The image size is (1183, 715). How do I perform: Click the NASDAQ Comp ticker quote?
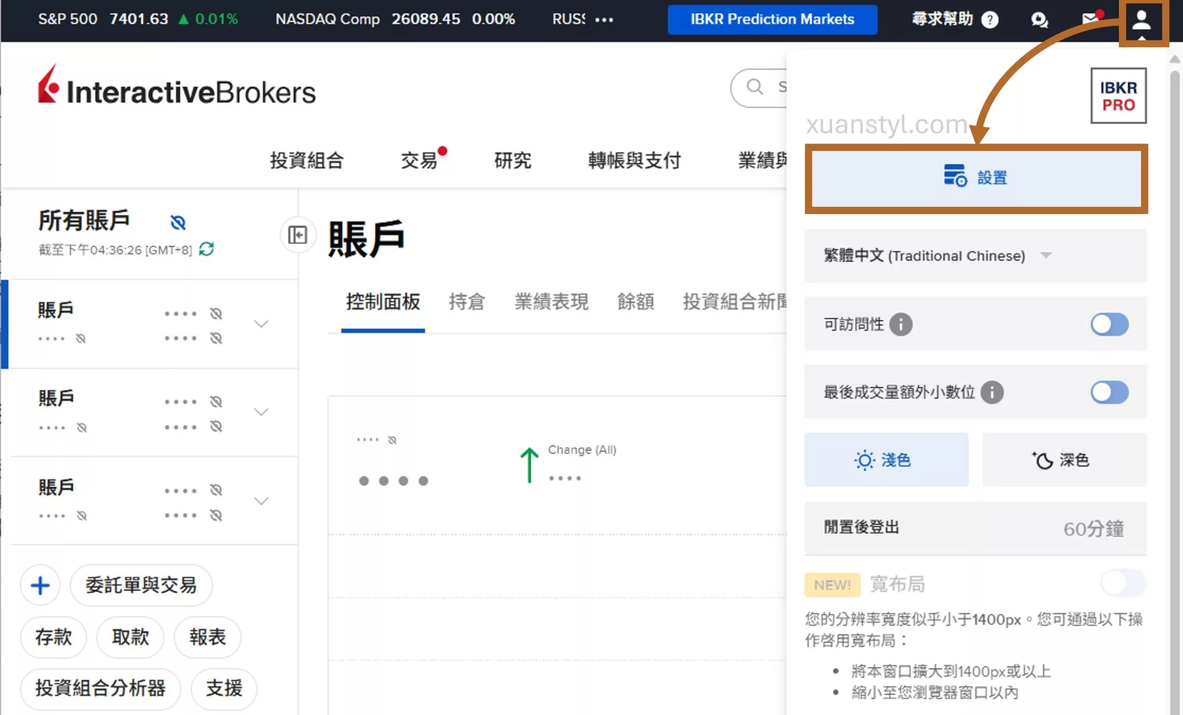(395, 19)
